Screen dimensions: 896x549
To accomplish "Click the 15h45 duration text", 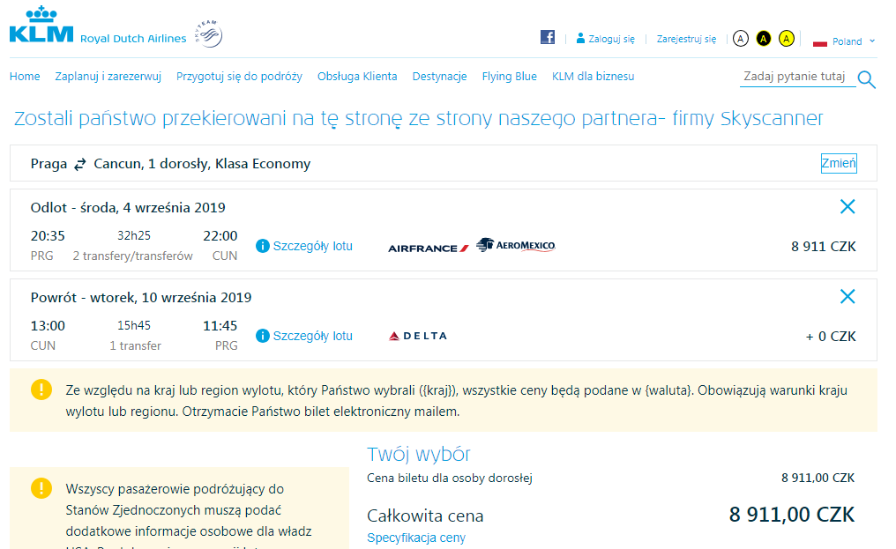I will coord(134,325).
